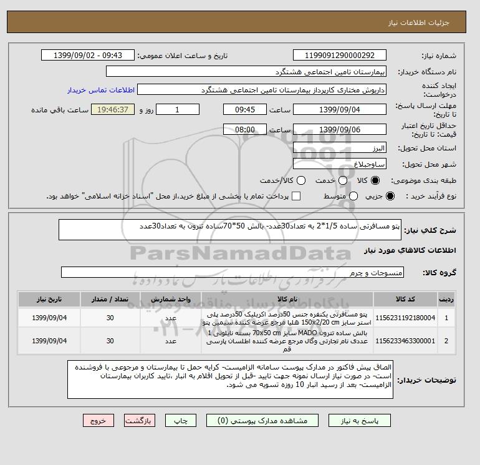Click the goods group field 'منسوجات و چرم'

[x=233, y=272]
